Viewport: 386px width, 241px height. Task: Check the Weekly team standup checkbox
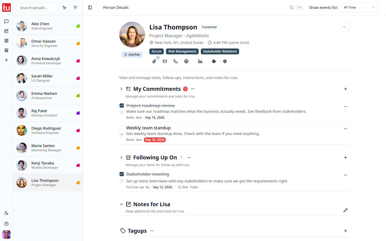pos(122,128)
